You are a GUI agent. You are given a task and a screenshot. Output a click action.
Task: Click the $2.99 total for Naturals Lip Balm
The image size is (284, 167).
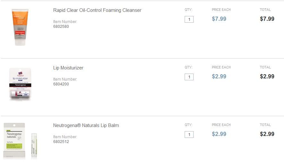pos(267,134)
